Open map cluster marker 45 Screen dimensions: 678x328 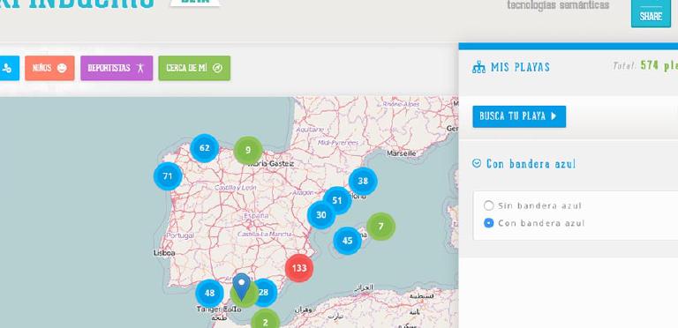click(x=347, y=241)
